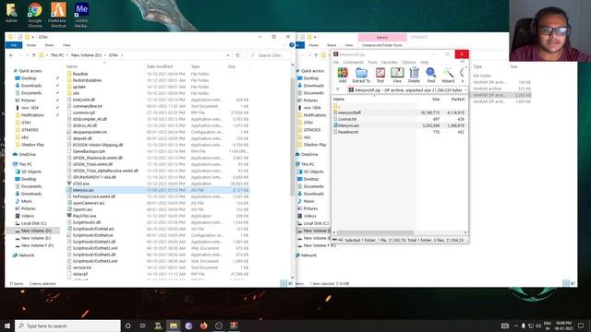Sort the WinRAR list by the Packed column

(457, 99)
